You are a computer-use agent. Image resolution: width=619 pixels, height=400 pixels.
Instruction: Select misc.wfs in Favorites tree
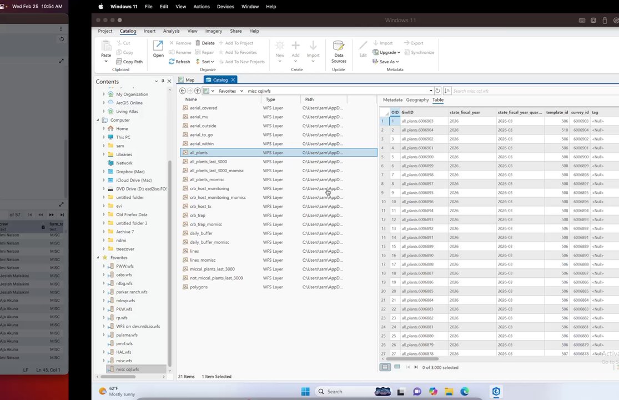coord(124,361)
